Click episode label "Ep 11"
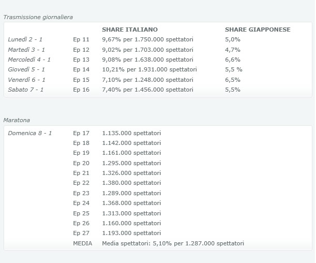 pos(81,39)
